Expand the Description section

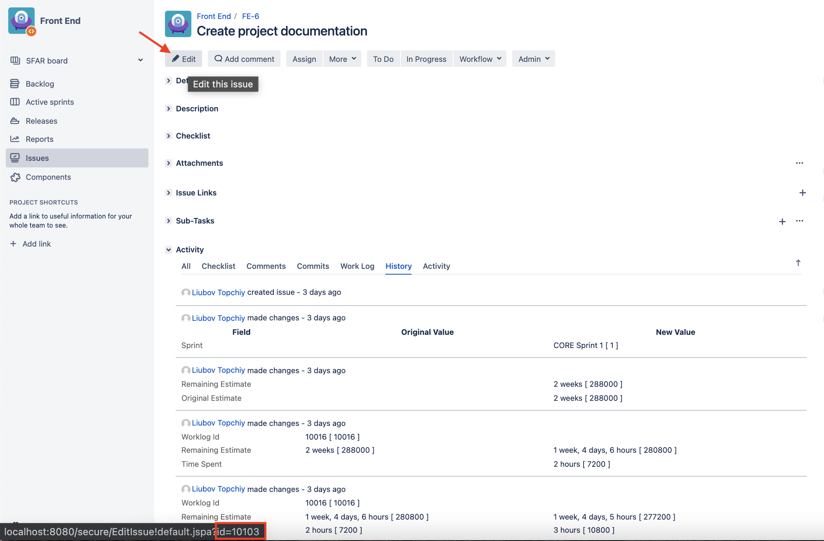168,108
